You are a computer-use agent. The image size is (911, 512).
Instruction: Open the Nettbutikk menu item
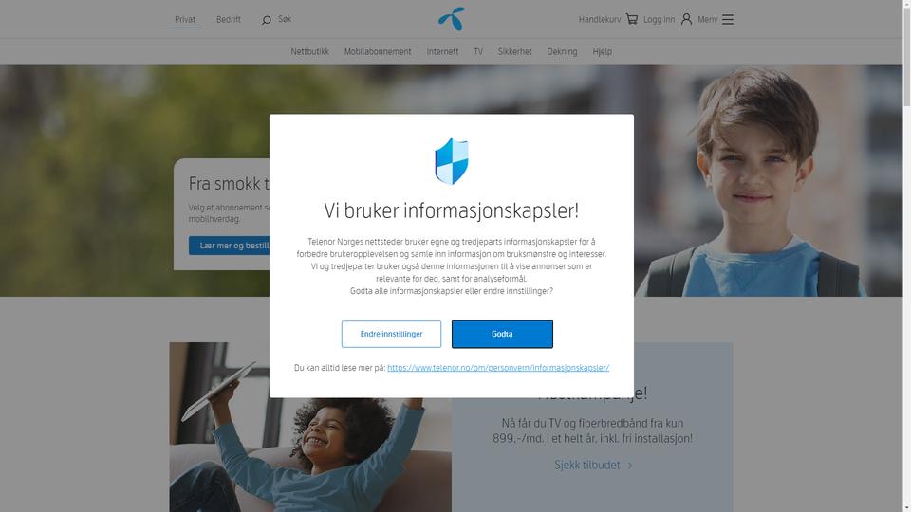[309, 51]
